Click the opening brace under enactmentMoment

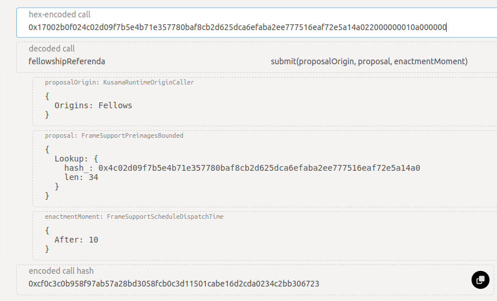(47, 230)
